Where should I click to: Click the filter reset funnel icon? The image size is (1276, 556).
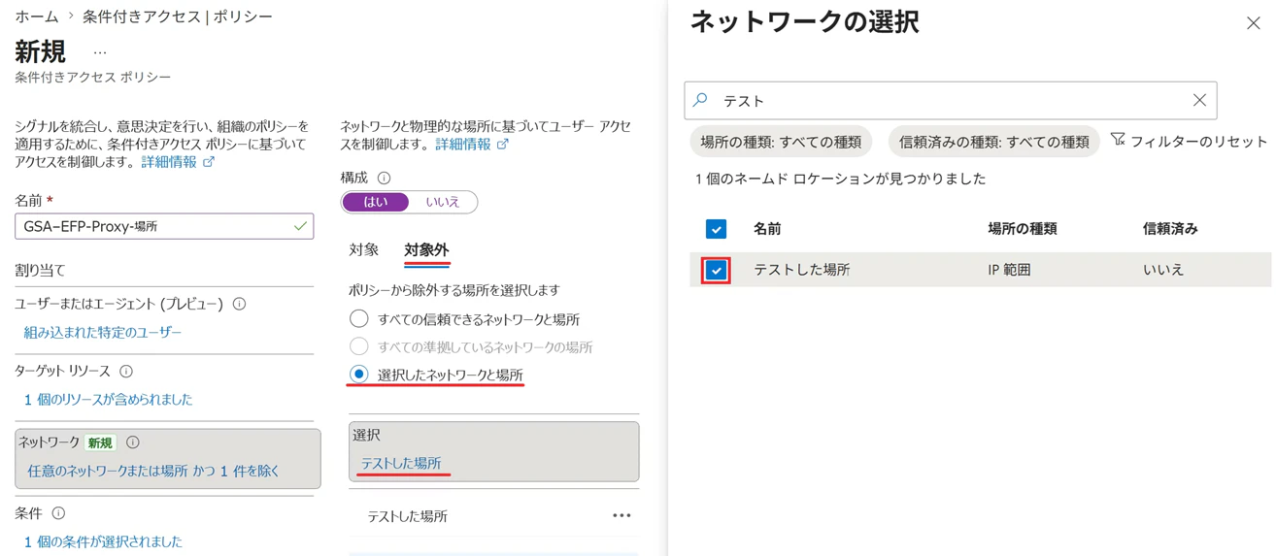pos(1118,141)
